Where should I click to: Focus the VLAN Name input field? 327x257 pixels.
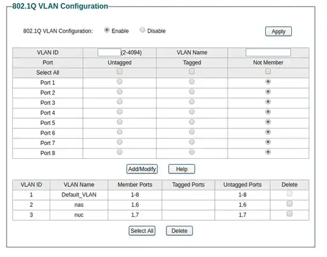[x=268, y=52]
